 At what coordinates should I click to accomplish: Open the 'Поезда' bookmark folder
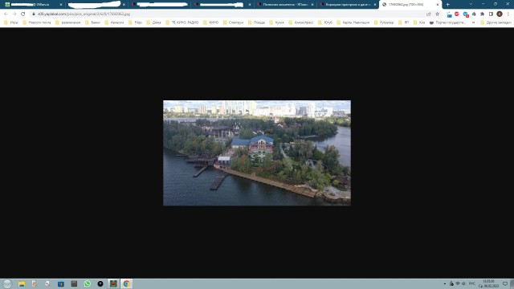click(256, 22)
